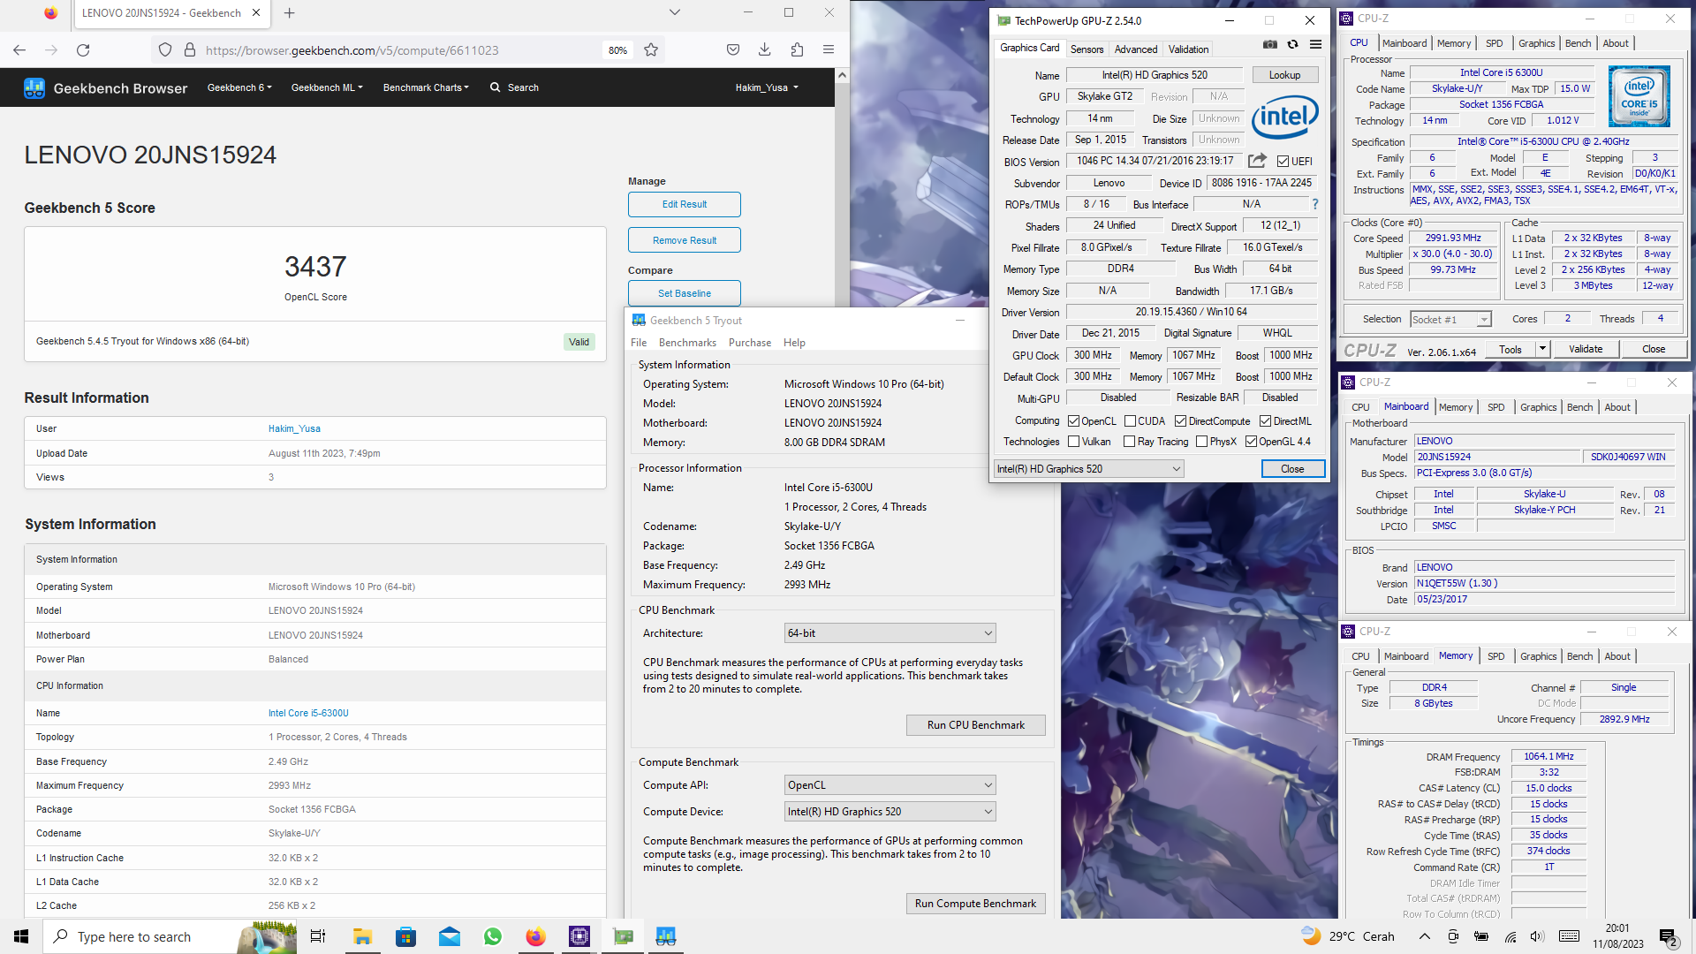1696x954 pixels.
Task: Click Geekbench taskbar icon
Action: point(666,936)
